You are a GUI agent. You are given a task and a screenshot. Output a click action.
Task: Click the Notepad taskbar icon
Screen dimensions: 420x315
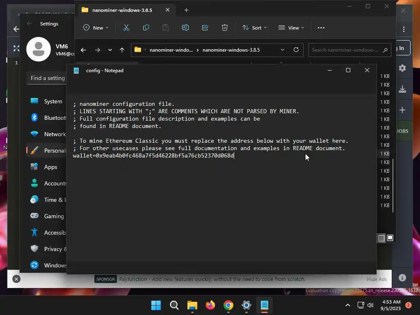point(265,305)
